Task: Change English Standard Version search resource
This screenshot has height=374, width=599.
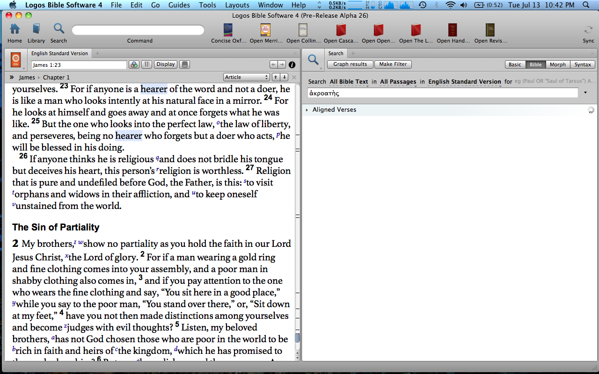Action: [465, 82]
